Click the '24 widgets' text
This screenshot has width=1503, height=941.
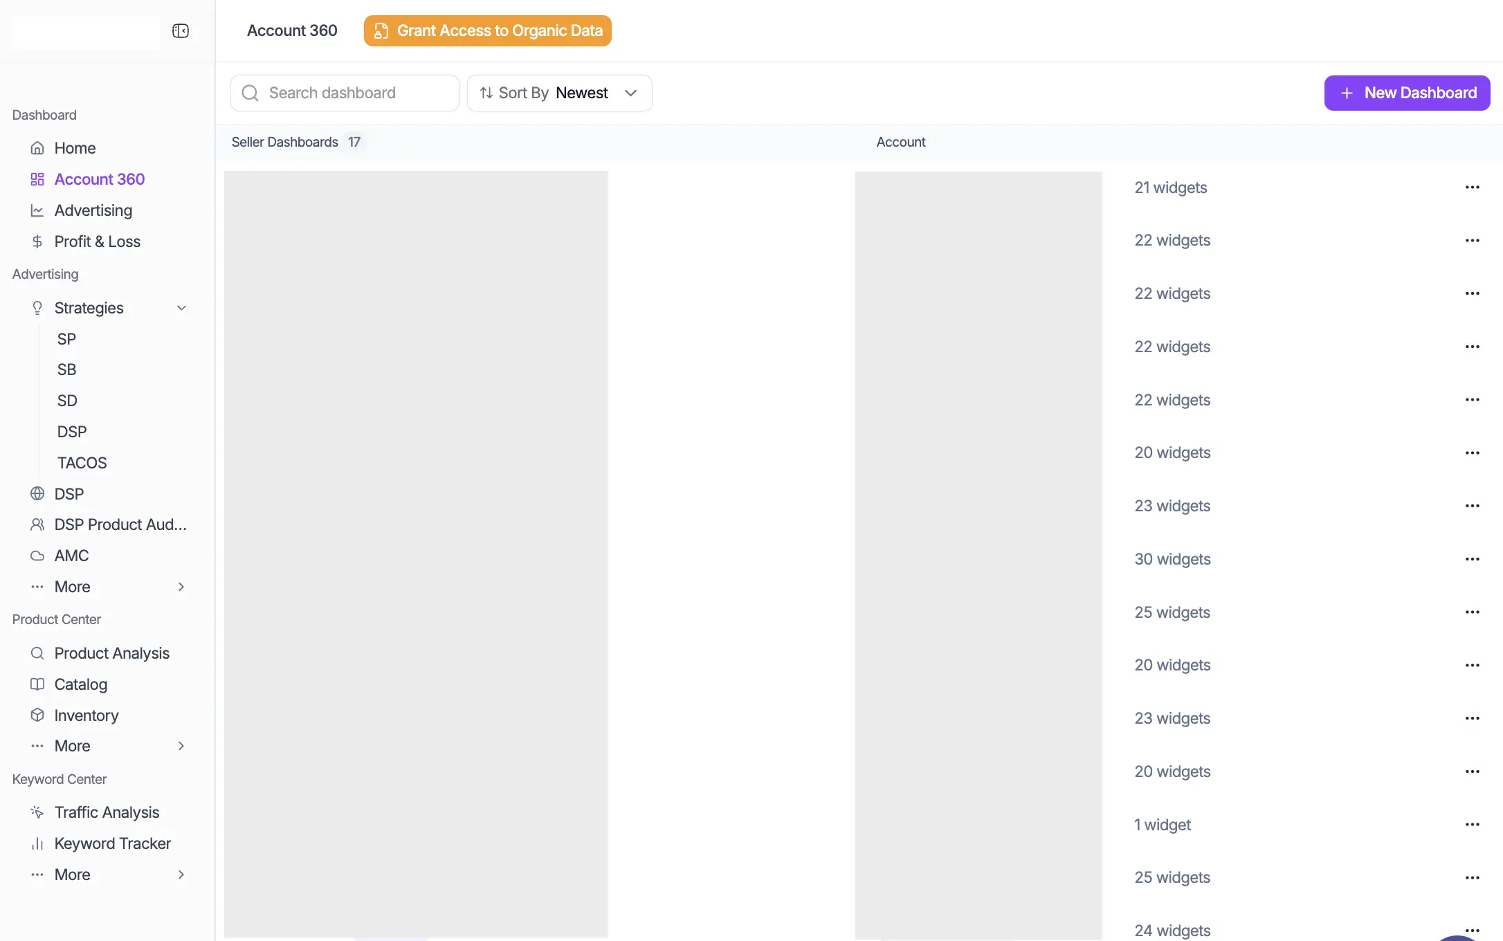click(1172, 931)
